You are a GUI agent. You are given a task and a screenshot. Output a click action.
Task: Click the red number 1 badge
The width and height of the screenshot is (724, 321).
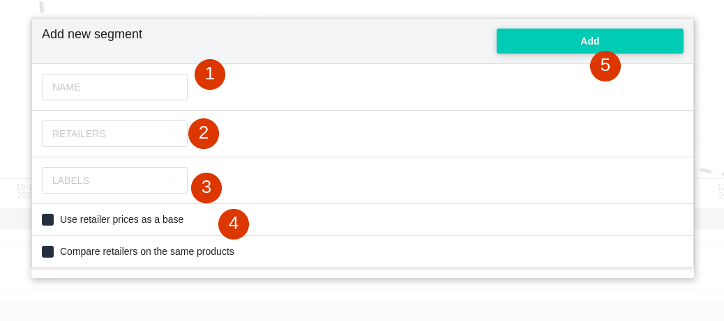click(210, 75)
